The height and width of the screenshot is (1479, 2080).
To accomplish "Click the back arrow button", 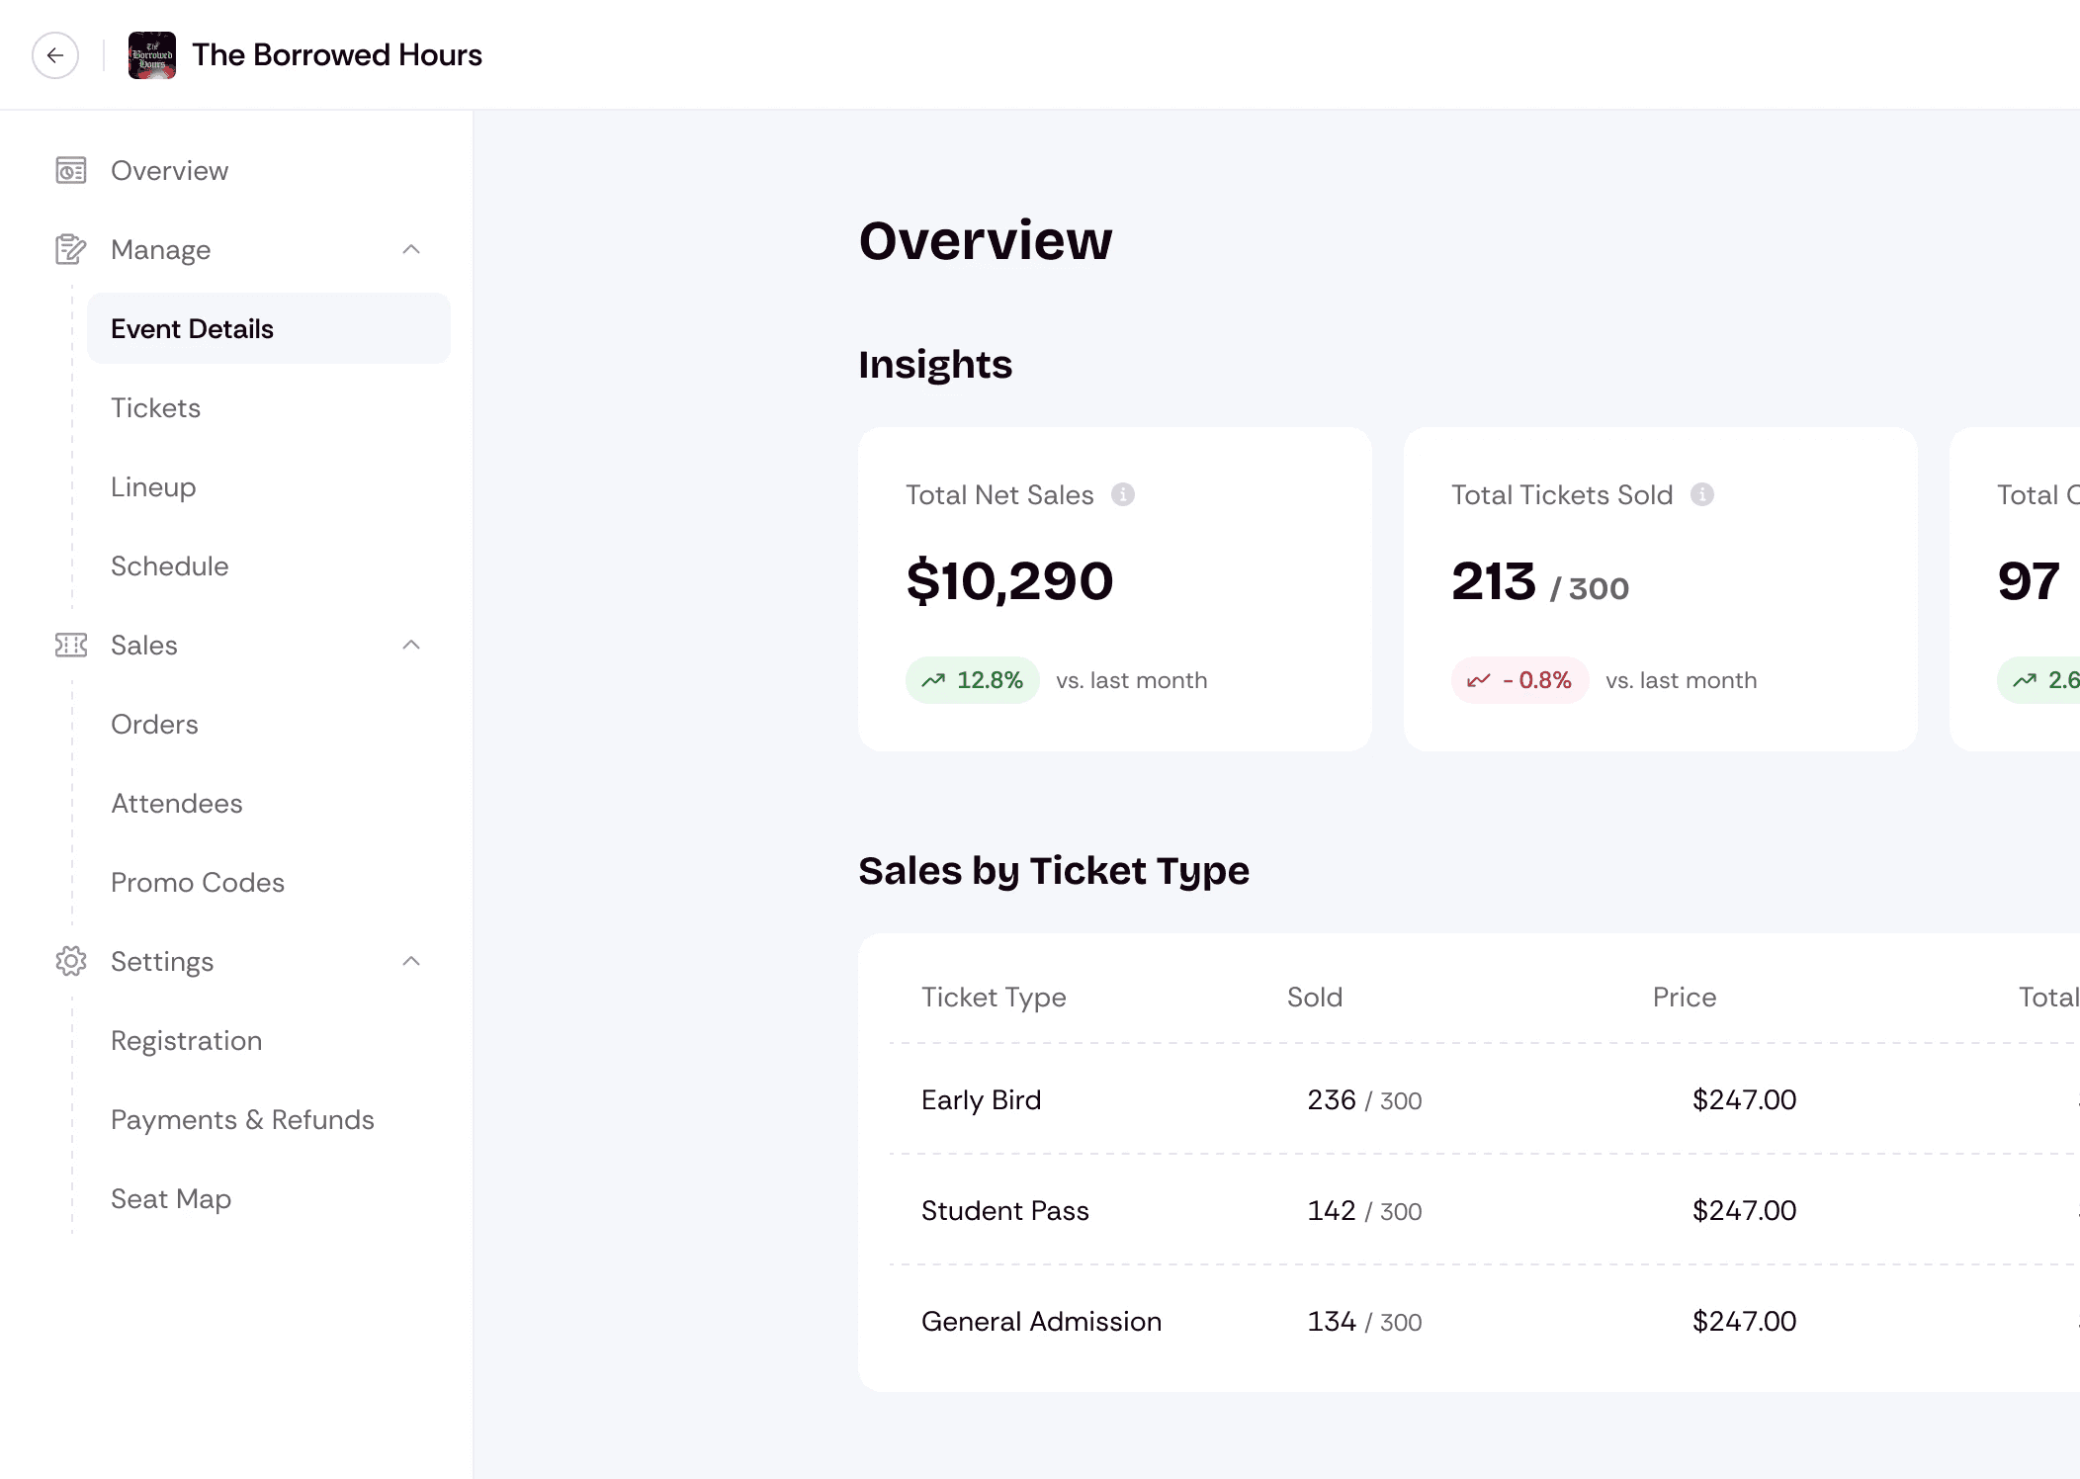I will [55, 55].
